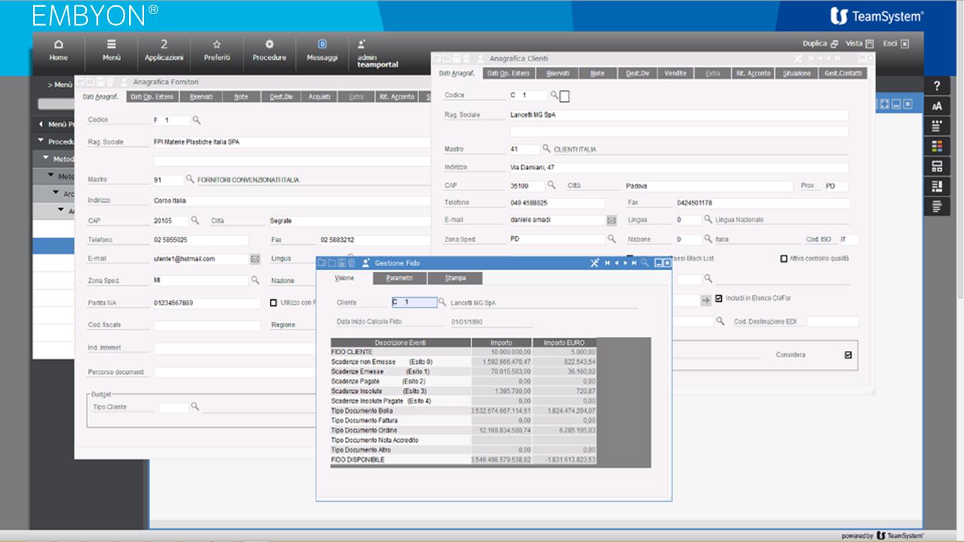Go to Home in the top navigation bar
Image resolution: width=964 pixels, height=542 pixels.
(59, 50)
